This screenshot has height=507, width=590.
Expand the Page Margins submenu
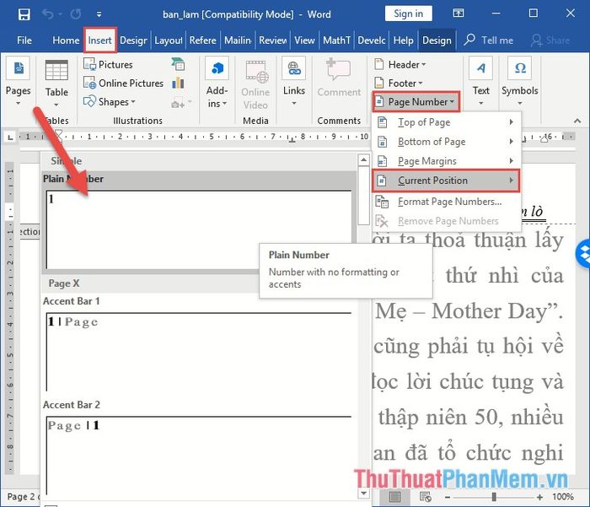coord(446,161)
